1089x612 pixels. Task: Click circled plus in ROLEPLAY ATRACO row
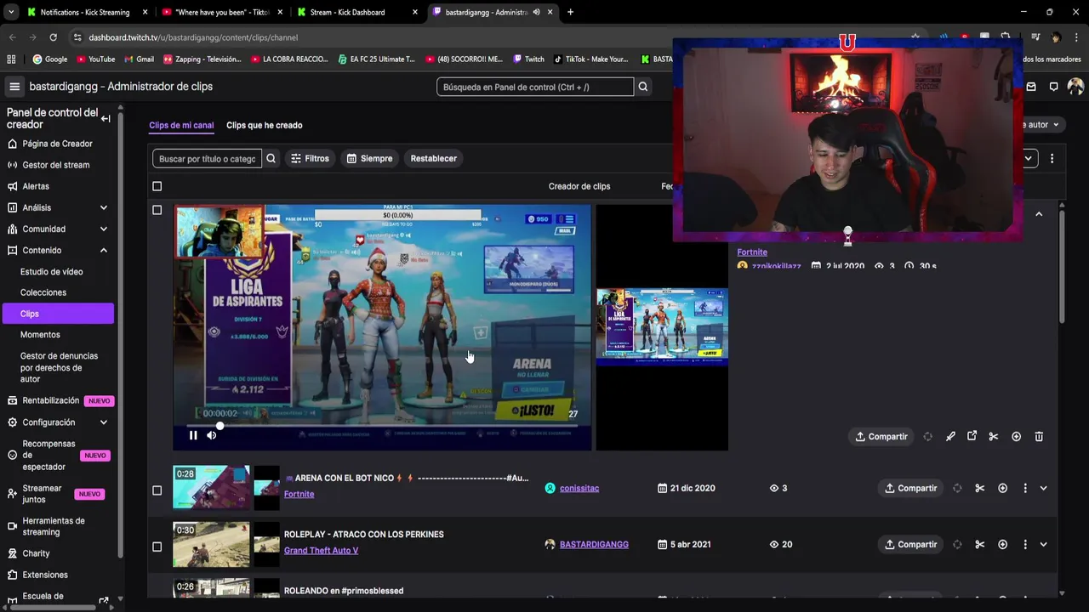point(1002,544)
